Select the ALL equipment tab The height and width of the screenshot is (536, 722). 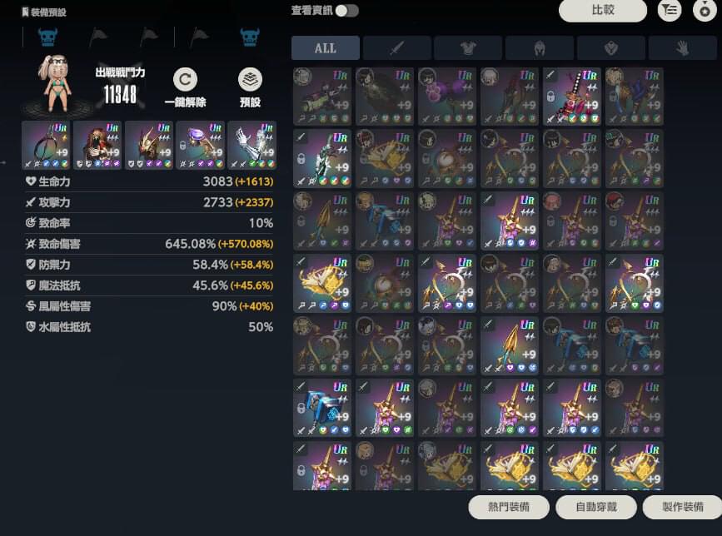[326, 47]
